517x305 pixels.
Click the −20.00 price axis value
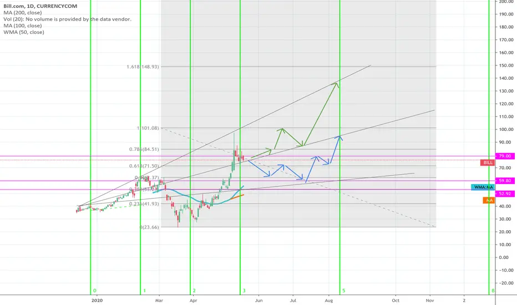[505, 283]
